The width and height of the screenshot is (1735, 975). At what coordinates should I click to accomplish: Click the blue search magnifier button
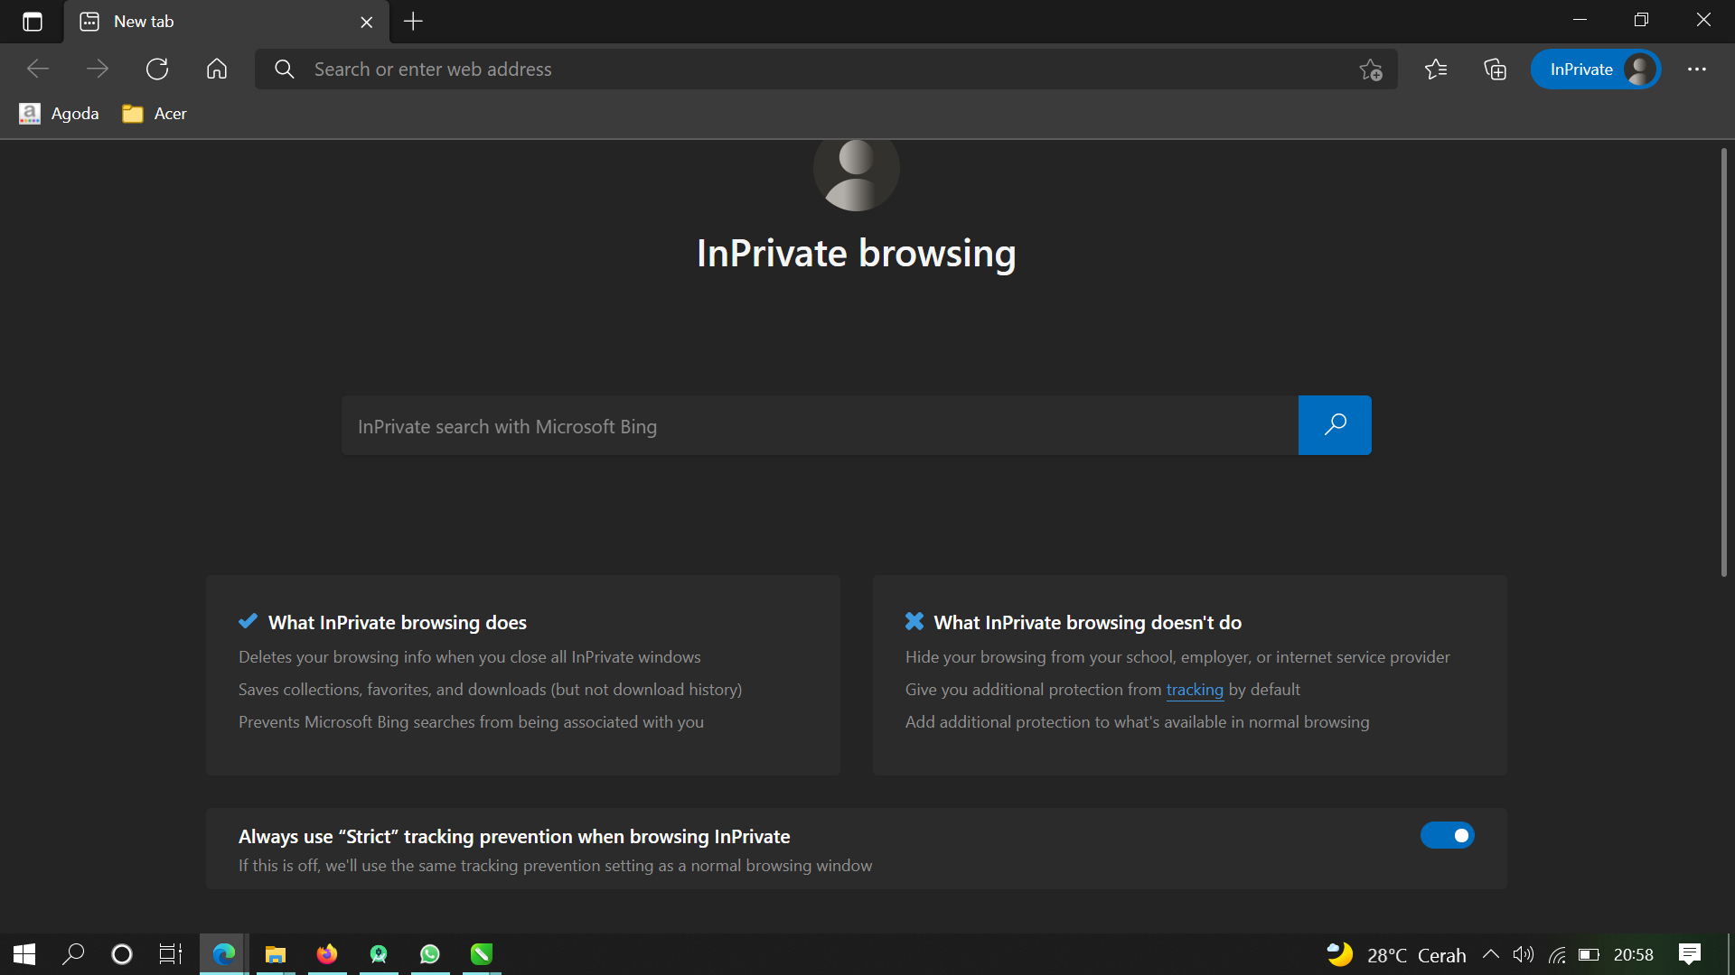(x=1335, y=425)
